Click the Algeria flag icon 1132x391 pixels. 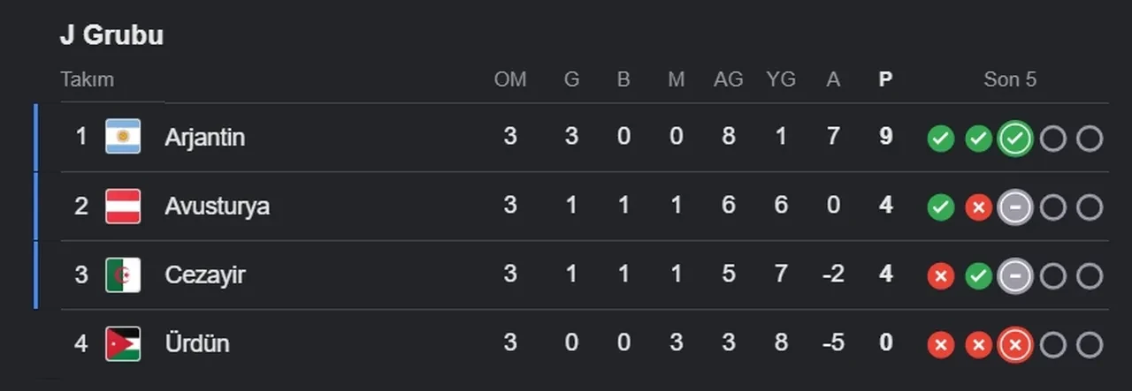point(123,274)
